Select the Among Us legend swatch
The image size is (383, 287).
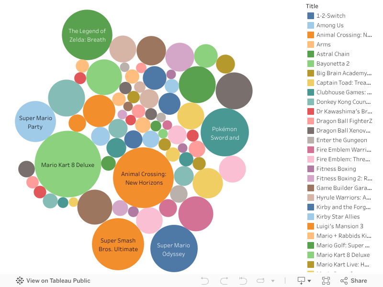[x=311, y=25]
